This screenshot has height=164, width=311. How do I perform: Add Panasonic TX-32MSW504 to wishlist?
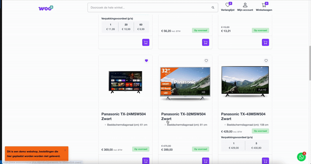click(x=206, y=61)
